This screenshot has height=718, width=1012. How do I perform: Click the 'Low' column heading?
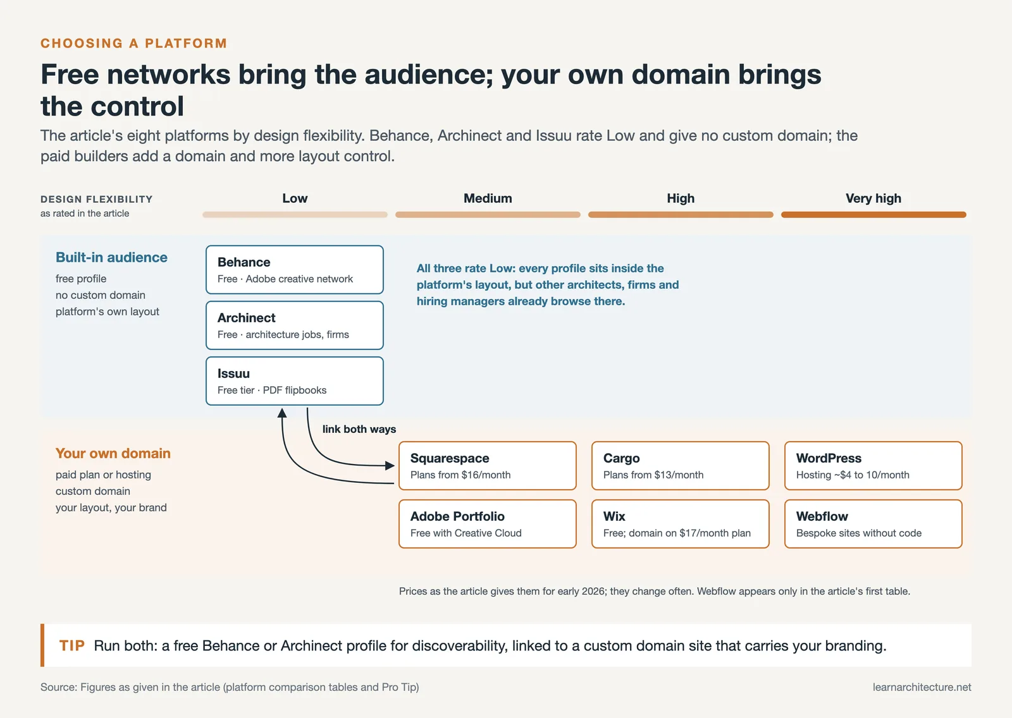point(295,198)
